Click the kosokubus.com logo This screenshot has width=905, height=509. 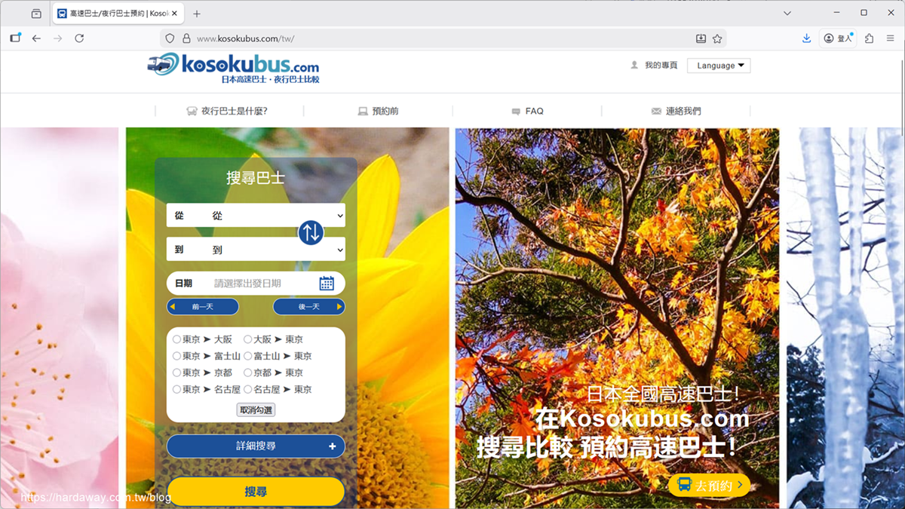tap(233, 68)
